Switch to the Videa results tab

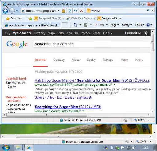76,60
